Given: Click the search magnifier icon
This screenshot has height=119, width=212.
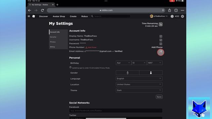Looking at the screenshot, I should (x=92, y=16).
